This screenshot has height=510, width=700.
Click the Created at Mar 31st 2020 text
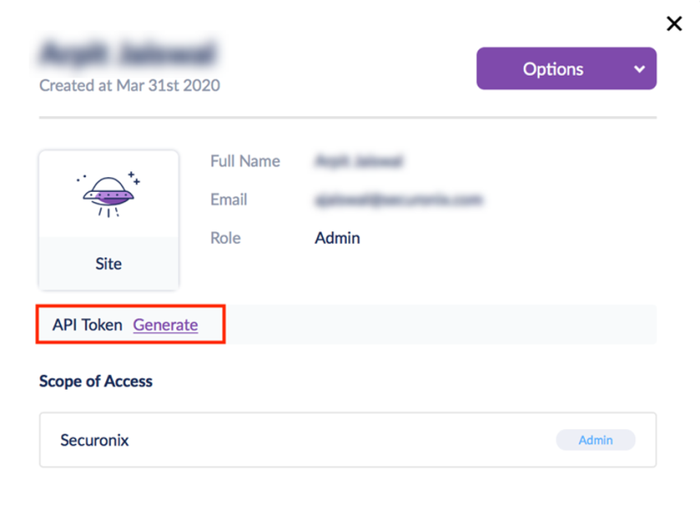tap(129, 85)
